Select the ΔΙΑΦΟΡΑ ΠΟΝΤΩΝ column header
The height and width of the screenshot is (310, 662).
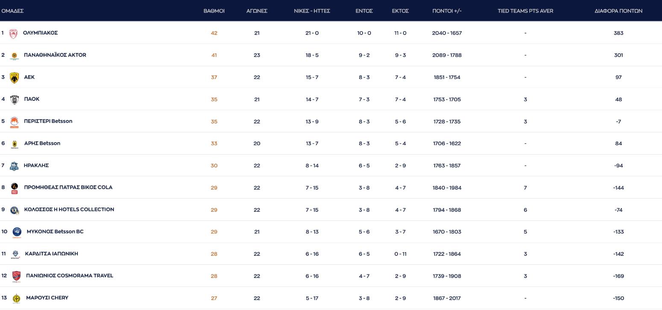618,11
